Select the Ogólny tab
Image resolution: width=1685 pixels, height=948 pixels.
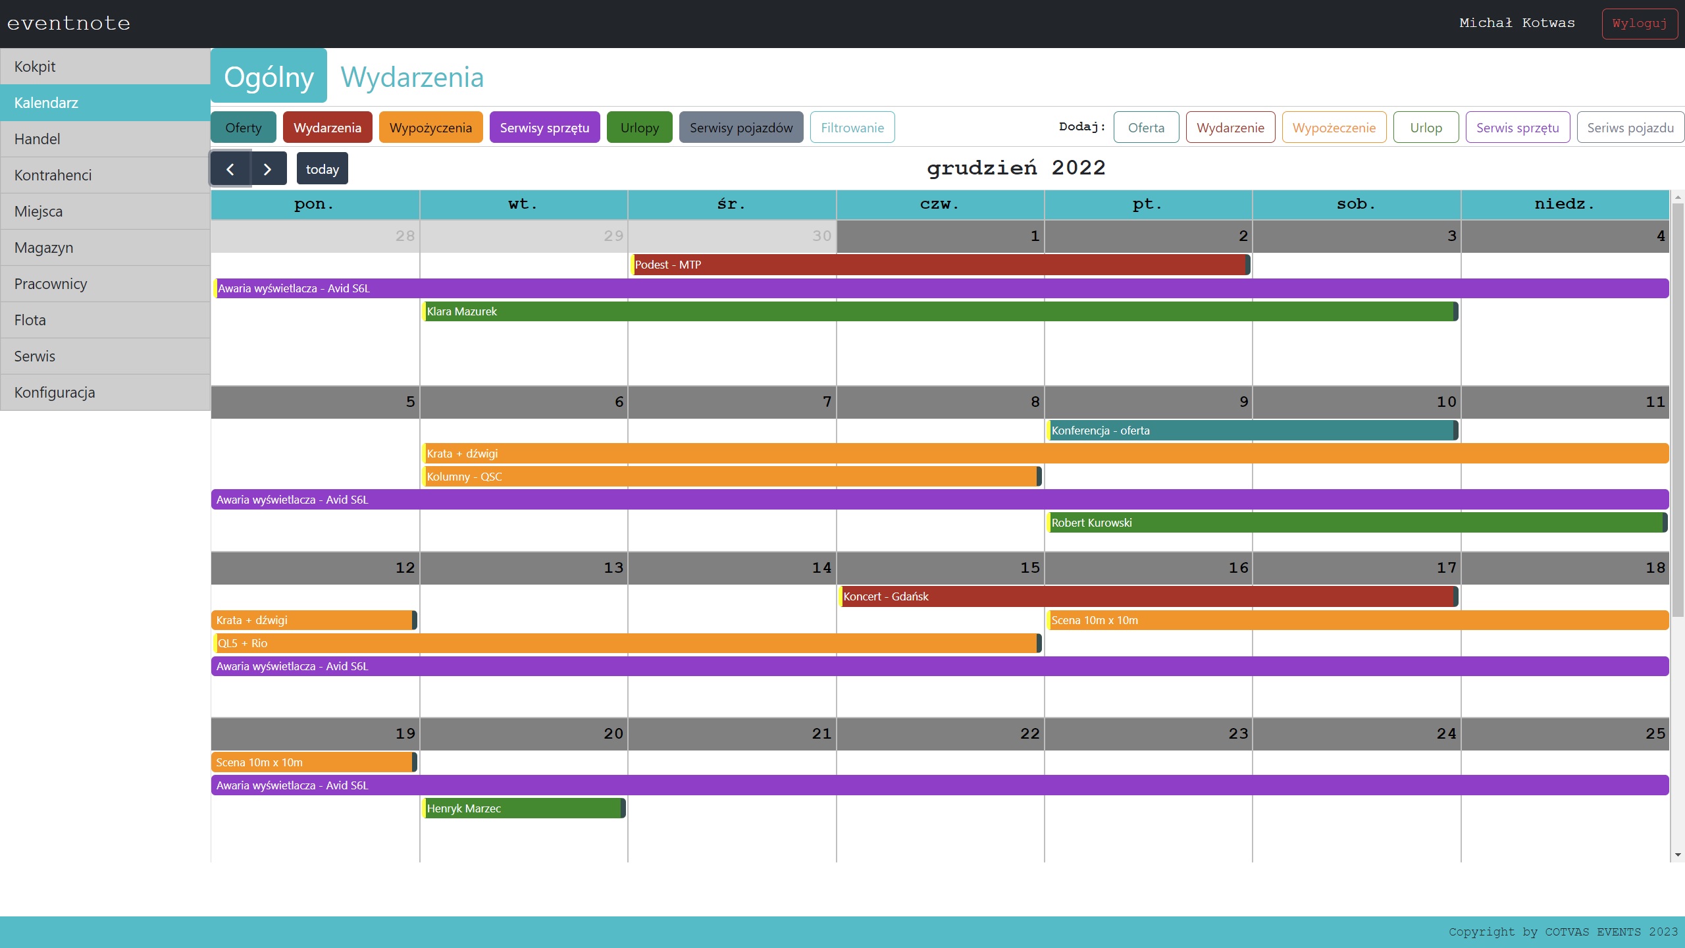pyautogui.click(x=269, y=77)
